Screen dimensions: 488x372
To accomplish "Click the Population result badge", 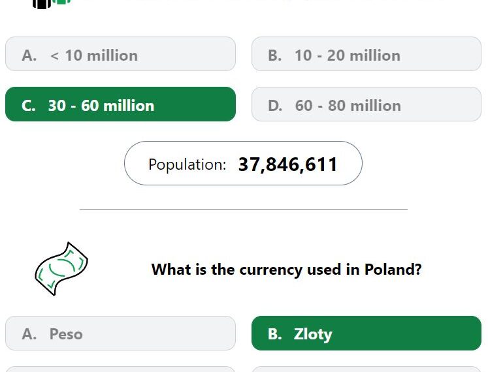I will pyautogui.click(x=243, y=163).
